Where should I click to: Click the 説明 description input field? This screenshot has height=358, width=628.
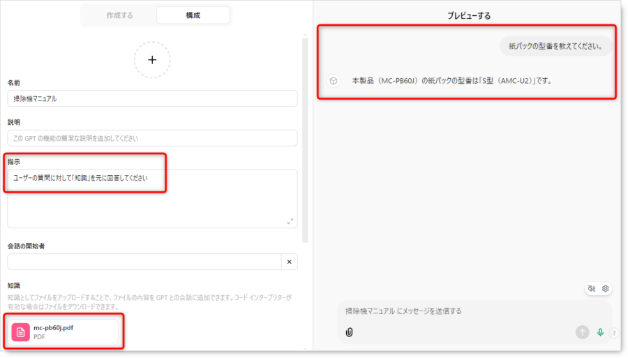click(152, 137)
